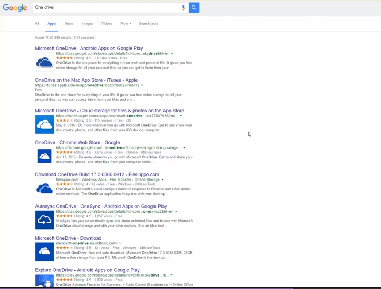The width and height of the screenshot is (381, 289).
Task: Open Download OneDrive Build FileHippo link
Action: pos(97,174)
